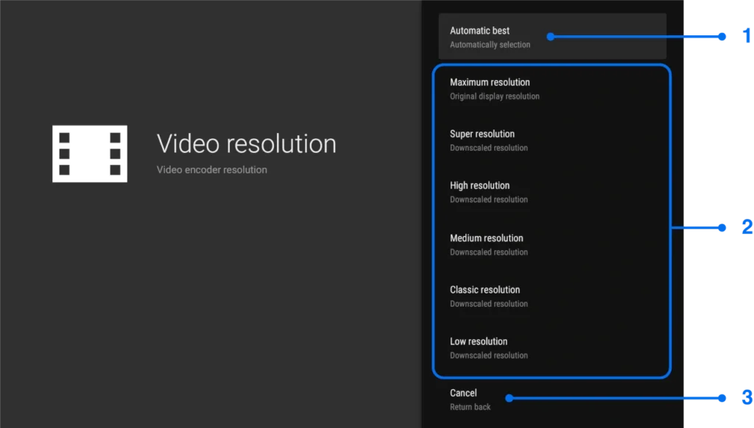Click Cancel to return back

point(463,393)
